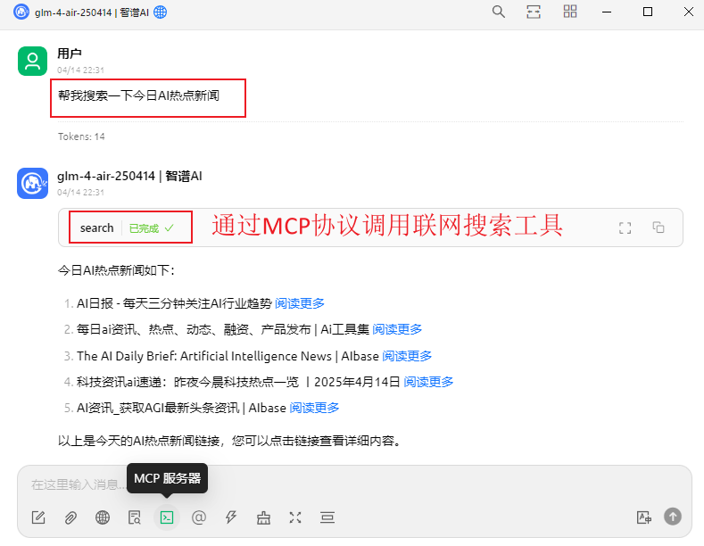
Task: Maximize the chat window
Action: [648, 12]
